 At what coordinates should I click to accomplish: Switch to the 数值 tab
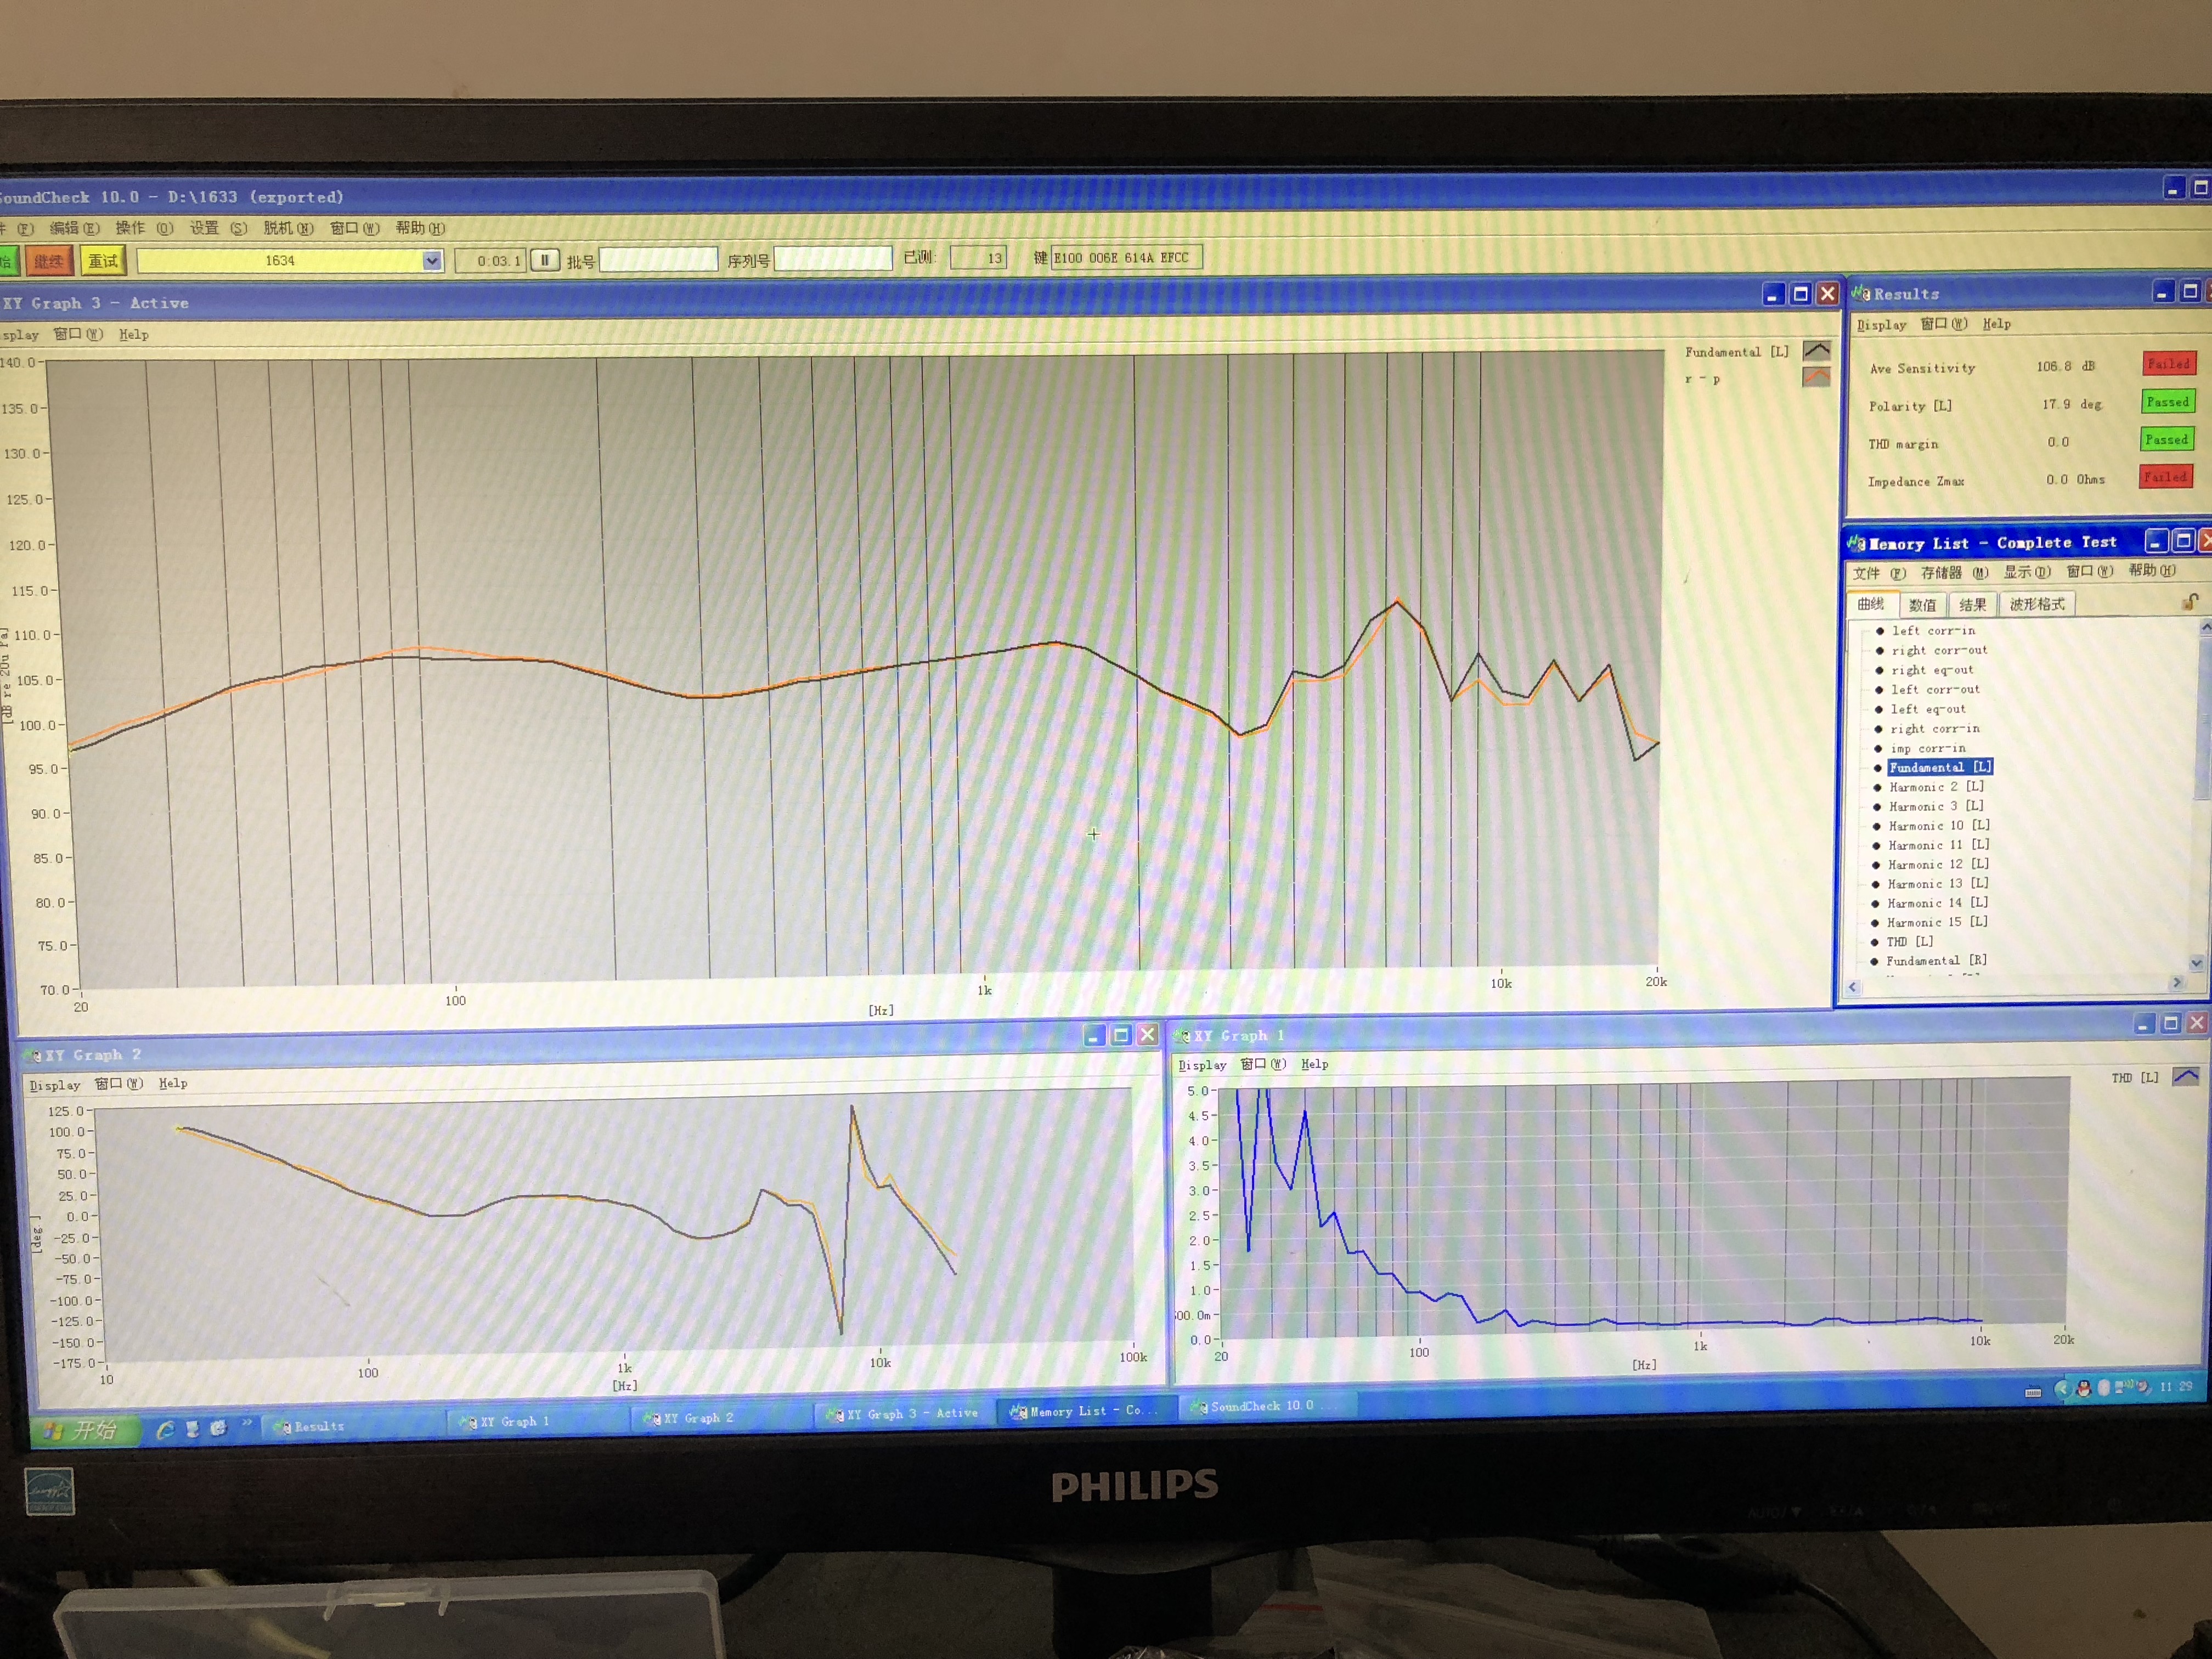1922,604
